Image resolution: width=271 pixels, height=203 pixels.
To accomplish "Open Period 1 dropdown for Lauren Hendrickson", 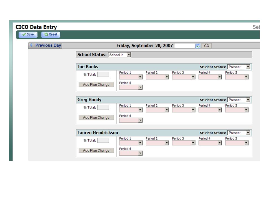I will (x=131, y=143).
